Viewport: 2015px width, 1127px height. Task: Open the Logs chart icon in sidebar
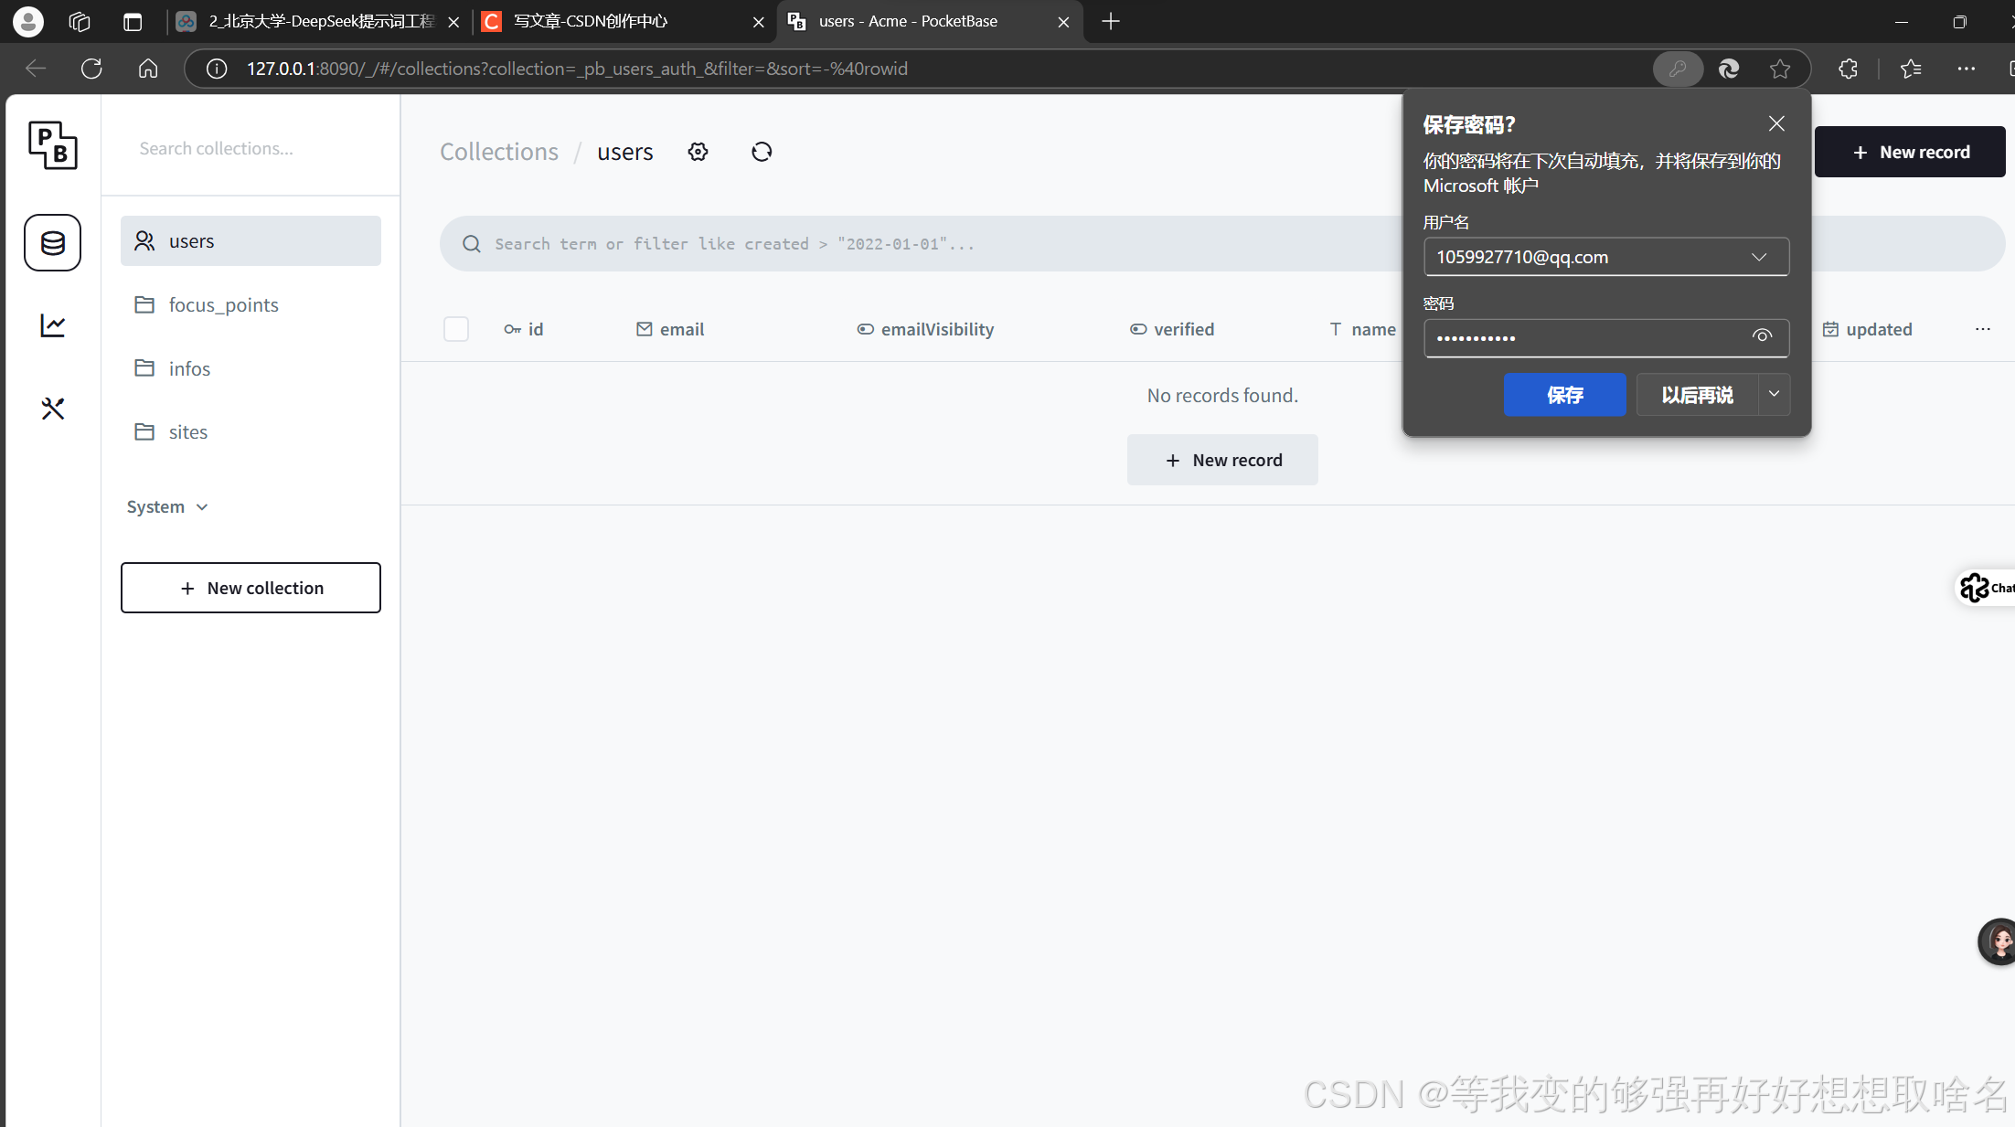[52, 324]
